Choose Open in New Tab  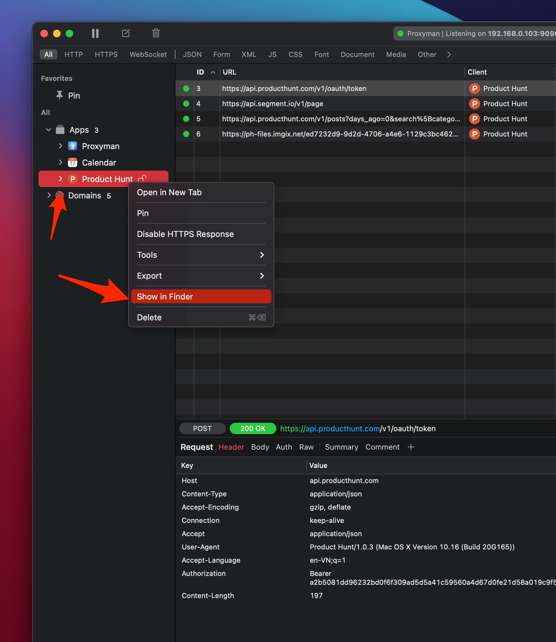click(201, 192)
